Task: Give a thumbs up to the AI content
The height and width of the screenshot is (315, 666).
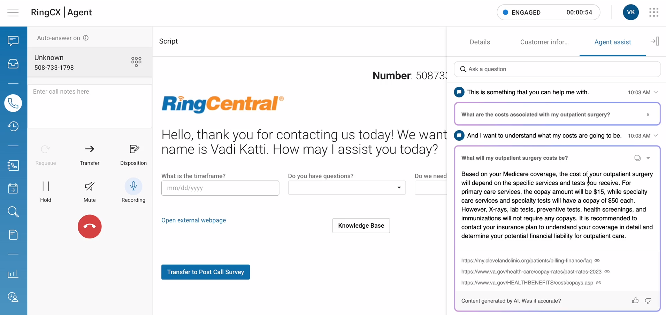Action: 635,300
